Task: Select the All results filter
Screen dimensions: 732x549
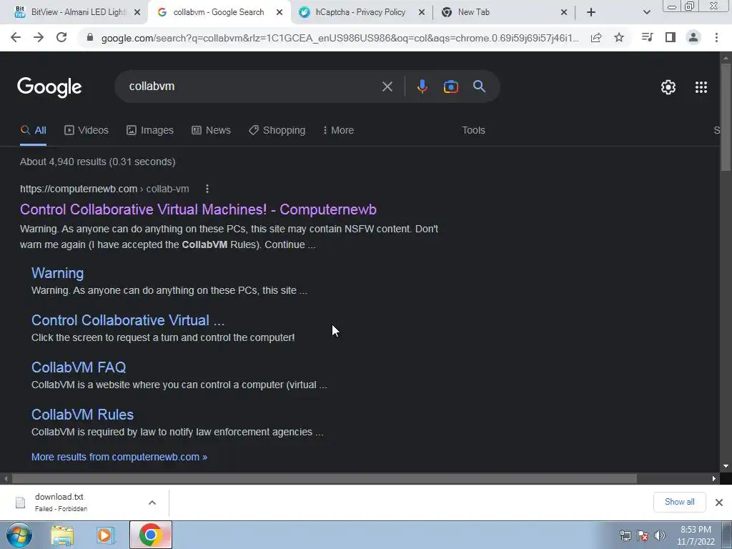Action: tap(33, 130)
